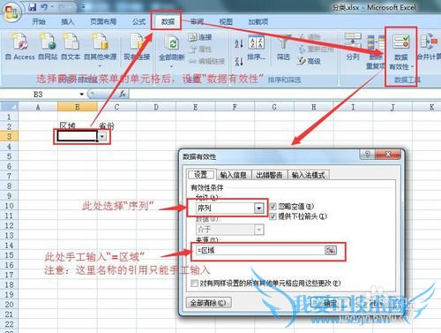Open Advanced (高级) filter
This screenshot has width=441, height=333.
click(x=309, y=61)
